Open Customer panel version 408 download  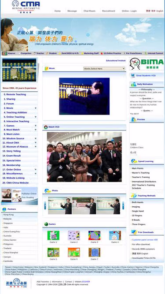[x=145, y=240]
